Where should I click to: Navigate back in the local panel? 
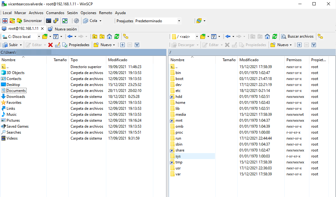70,36
